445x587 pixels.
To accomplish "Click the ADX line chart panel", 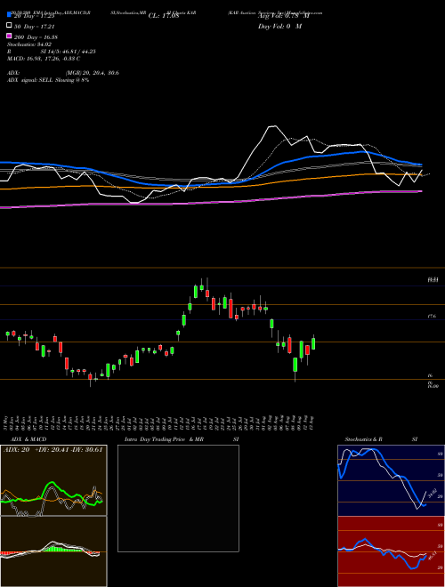I will [53, 480].
